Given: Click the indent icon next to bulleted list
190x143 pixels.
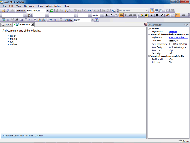Looking at the screenshot, I should [183, 15].
